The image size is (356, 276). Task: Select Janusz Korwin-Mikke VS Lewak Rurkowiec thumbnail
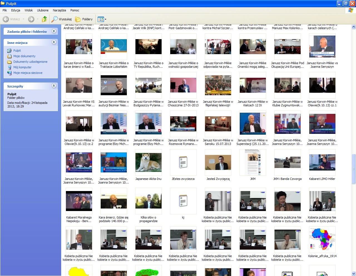[79, 85]
